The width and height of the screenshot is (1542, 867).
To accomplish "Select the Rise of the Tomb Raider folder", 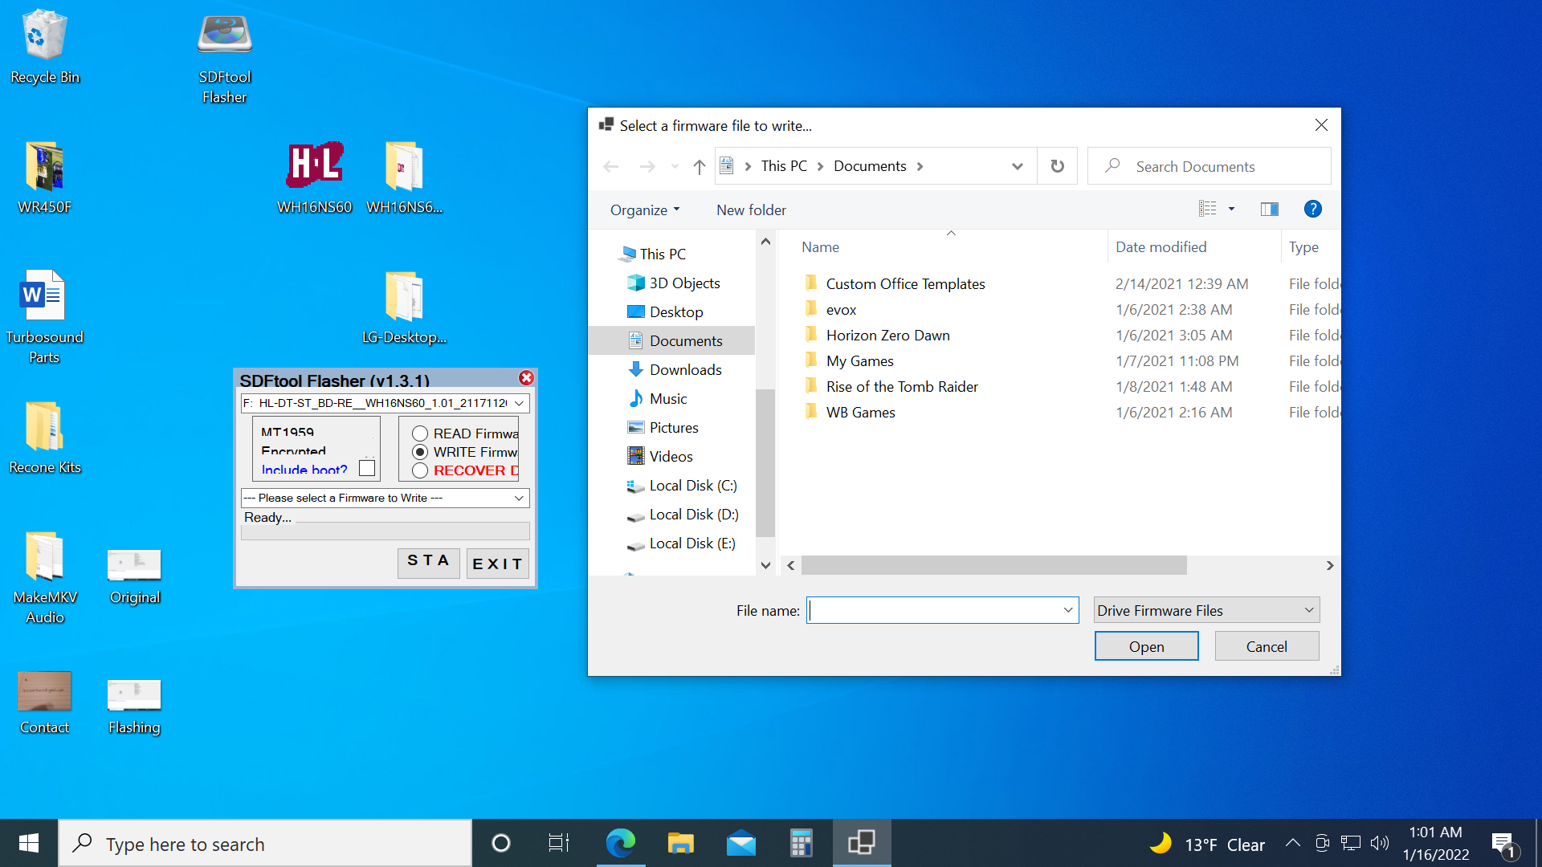I will [902, 386].
